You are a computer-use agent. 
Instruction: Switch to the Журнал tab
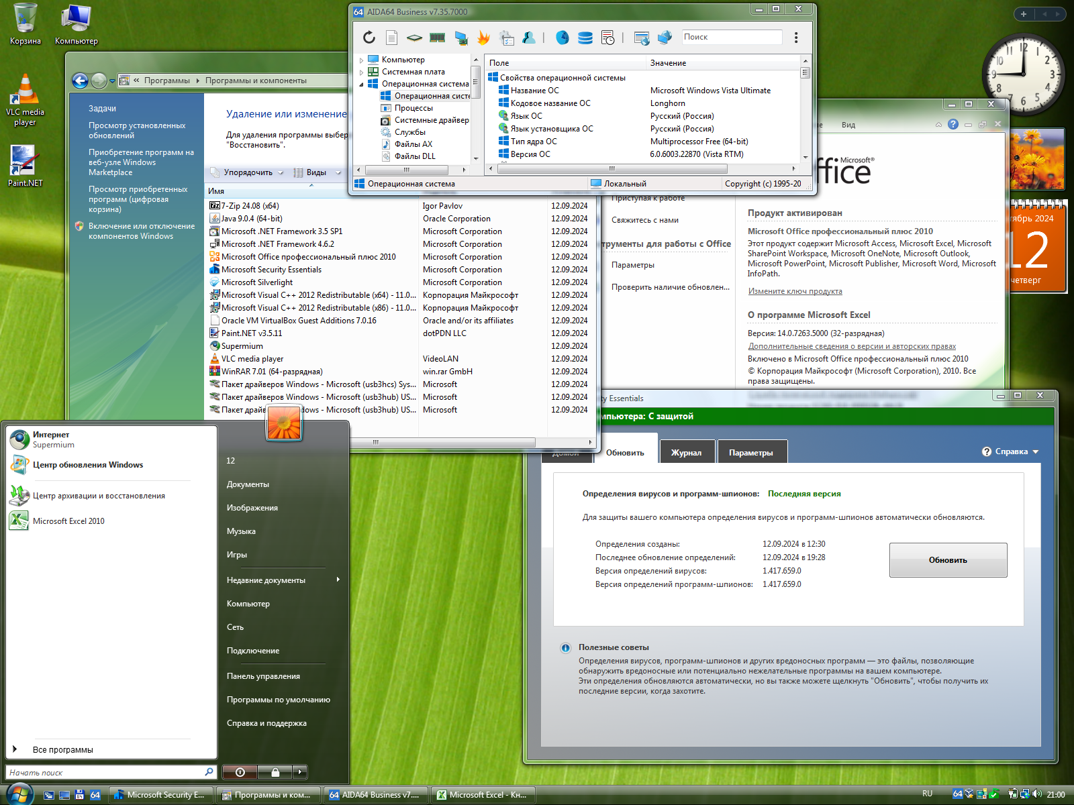[687, 453]
